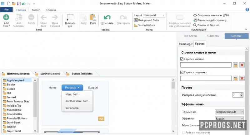Switch to the Главная ribbon tab
This screenshot has height=135, width=250.
[x=21, y=10]
